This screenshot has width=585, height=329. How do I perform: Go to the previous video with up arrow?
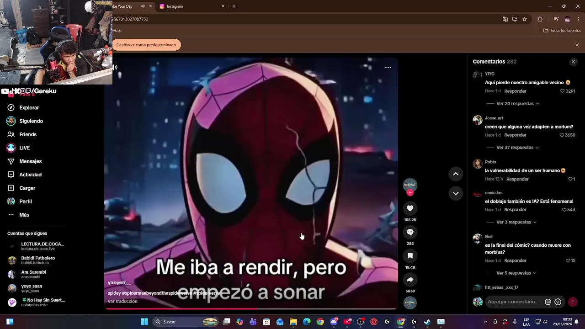tap(456, 174)
